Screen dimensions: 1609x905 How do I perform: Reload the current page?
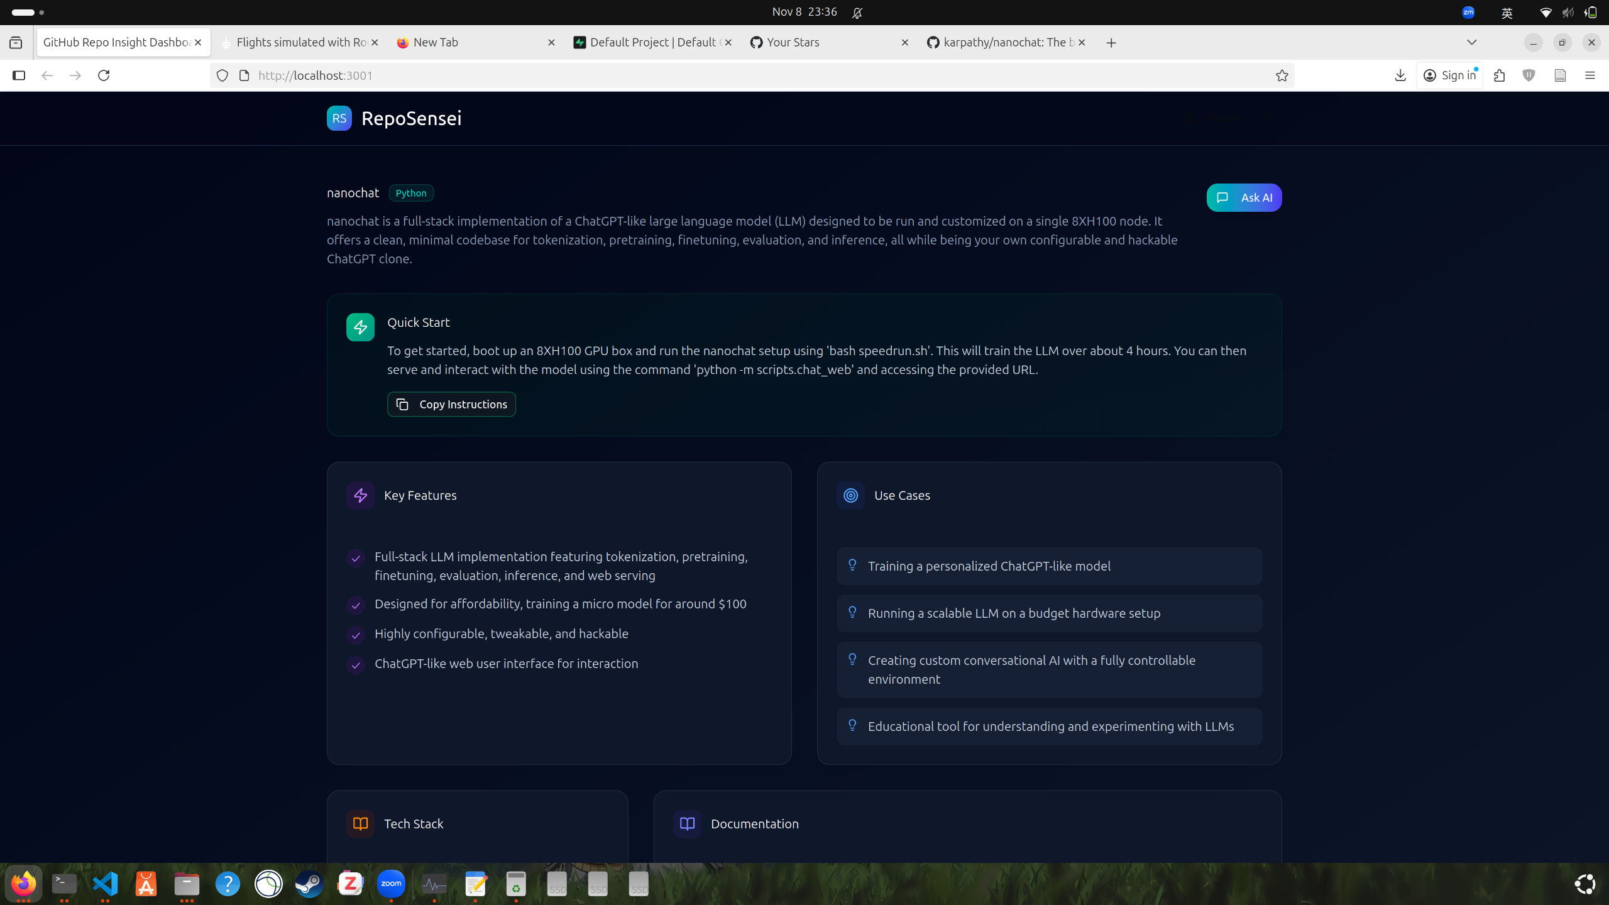104,75
